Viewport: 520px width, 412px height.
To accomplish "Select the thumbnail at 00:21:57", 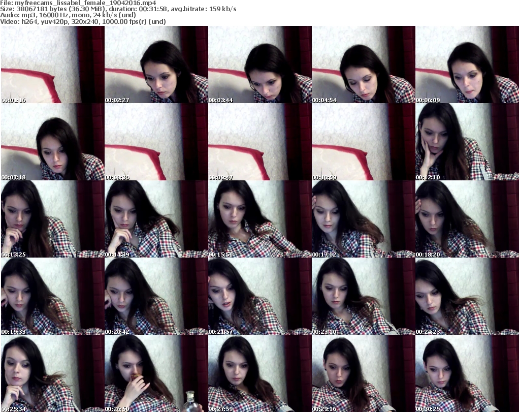I will [259, 297].
